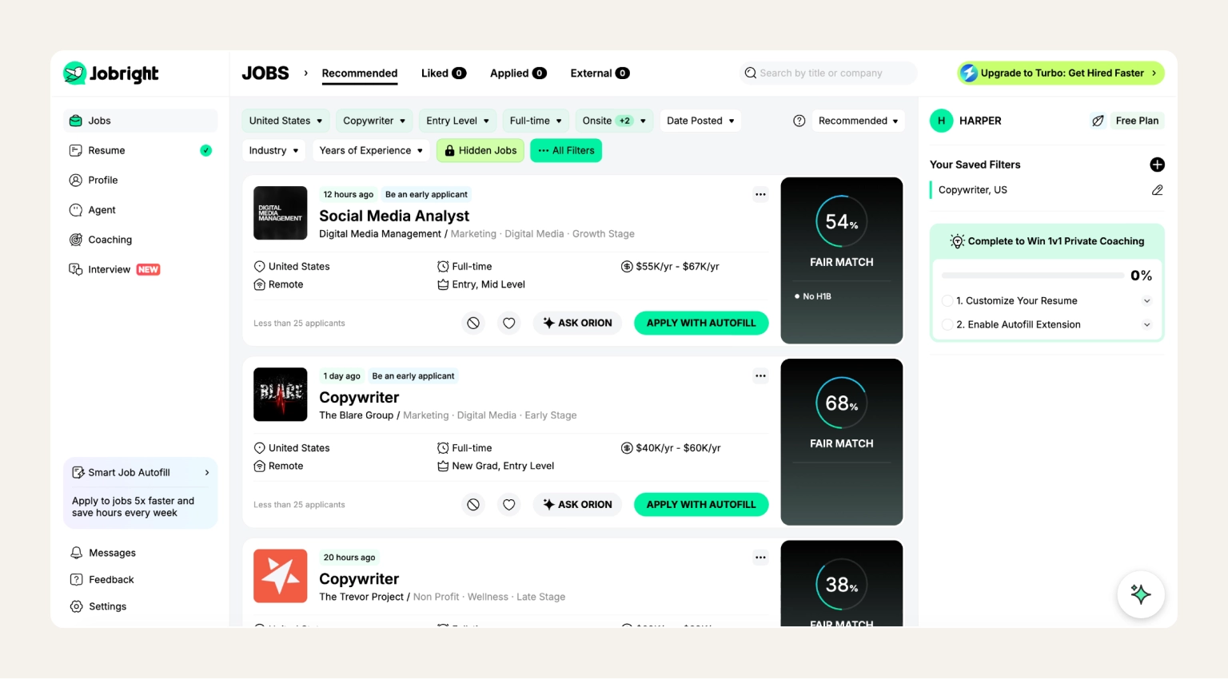Click the 54% match score circle
1228x679 pixels.
841,221
